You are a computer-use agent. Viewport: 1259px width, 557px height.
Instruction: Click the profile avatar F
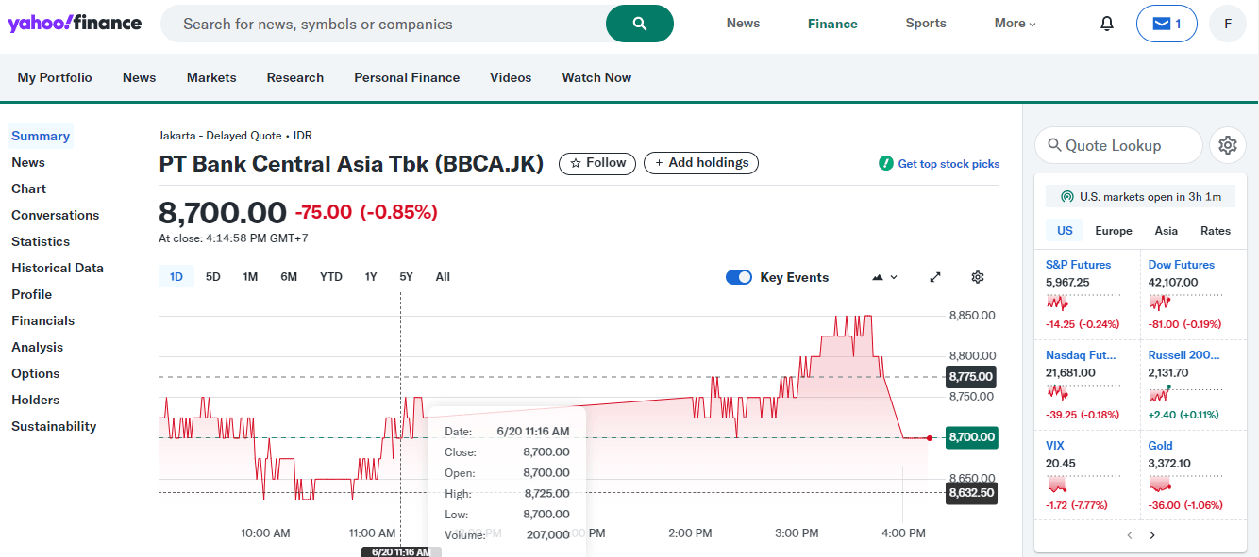(1227, 22)
